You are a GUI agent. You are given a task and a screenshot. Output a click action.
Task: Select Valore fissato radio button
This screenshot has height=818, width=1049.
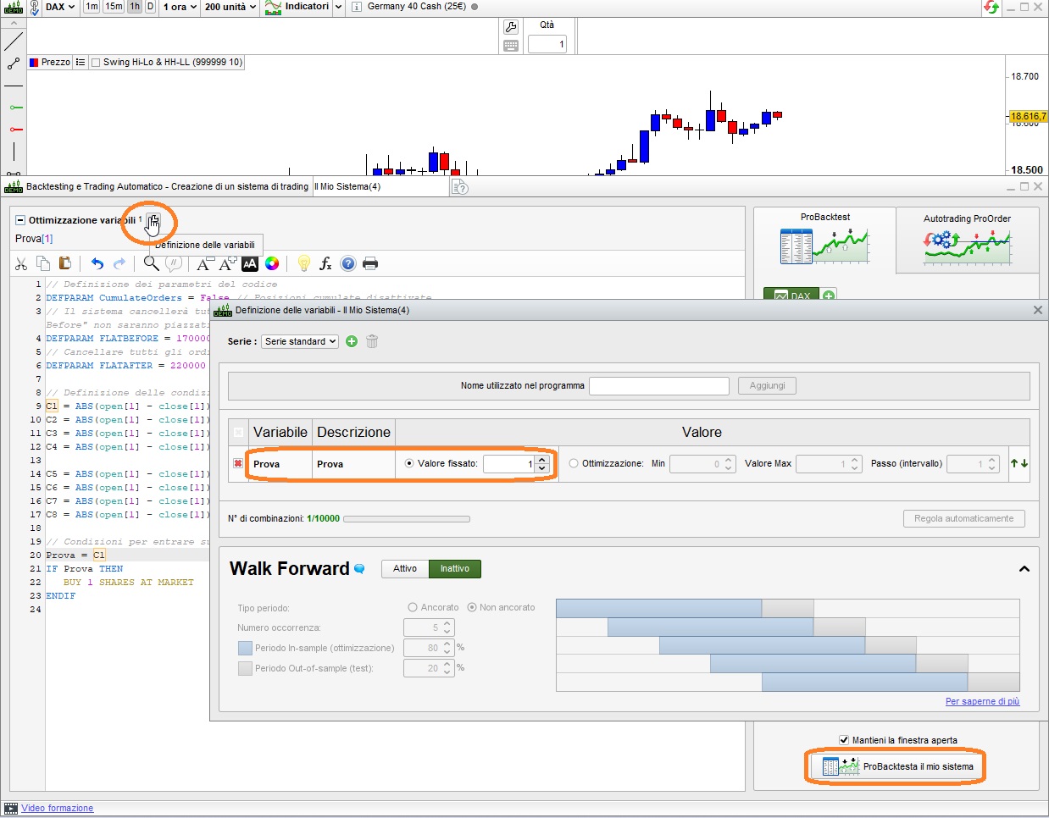[x=409, y=463]
